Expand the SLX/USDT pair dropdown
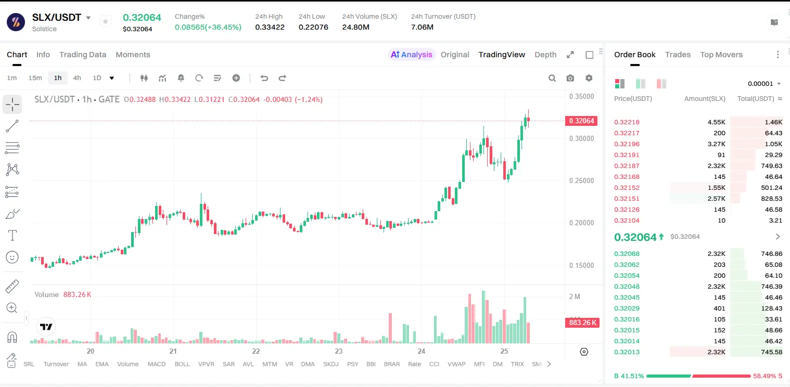 (88, 18)
